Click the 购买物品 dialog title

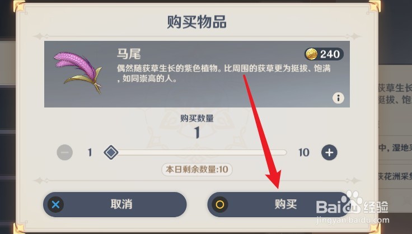[x=197, y=22]
